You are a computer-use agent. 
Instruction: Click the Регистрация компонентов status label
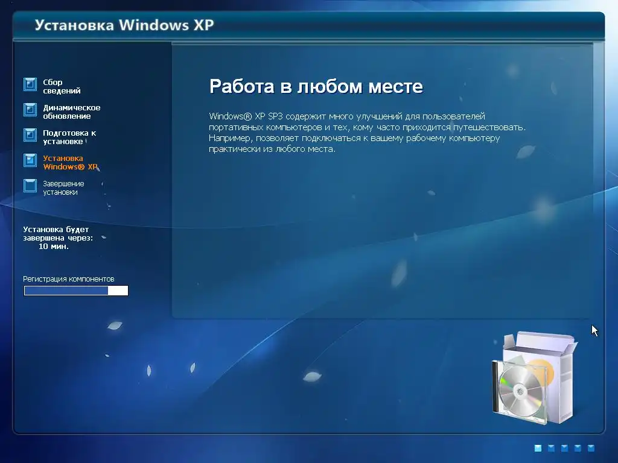pos(69,279)
